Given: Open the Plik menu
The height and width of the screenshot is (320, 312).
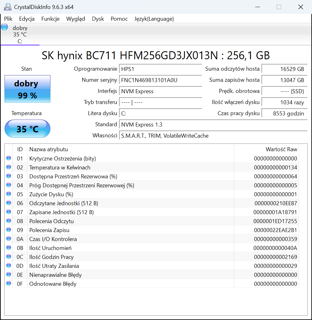Looking at the screenshot, I should (x=8, y=19).
